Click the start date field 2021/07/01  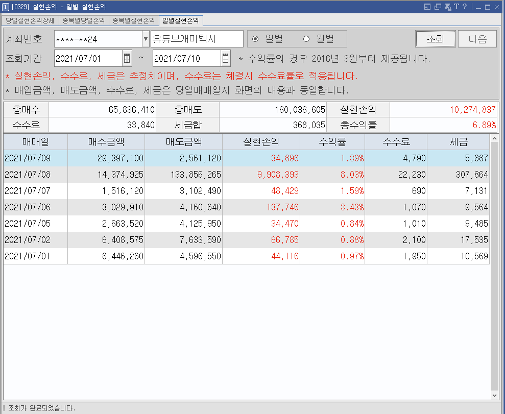point(88,58)
